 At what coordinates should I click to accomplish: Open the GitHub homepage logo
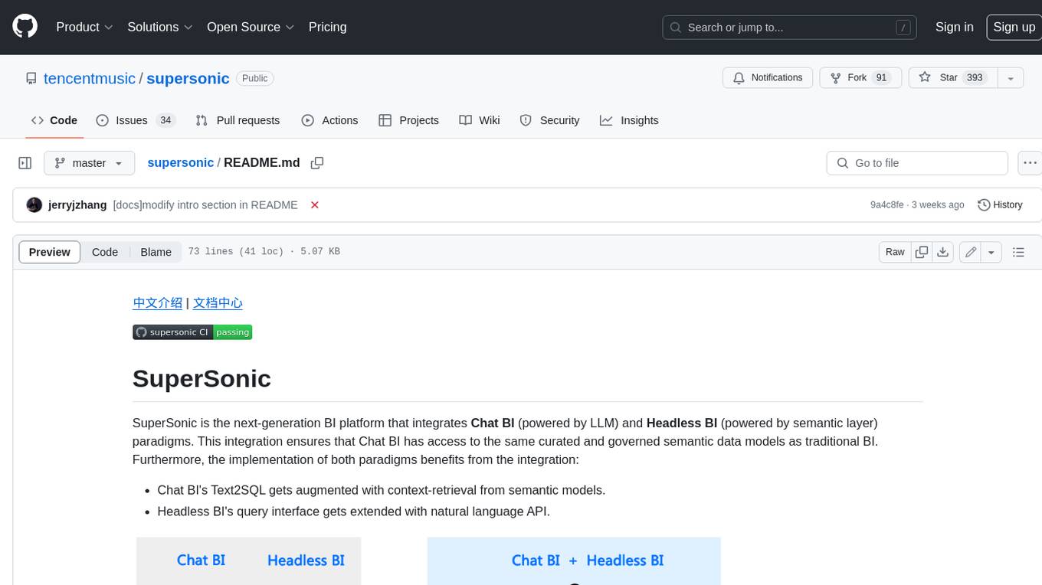[25, 27]
